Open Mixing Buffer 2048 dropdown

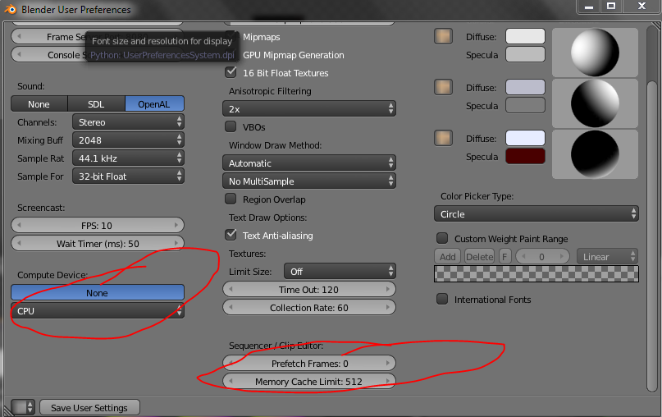tap(128, 140)
